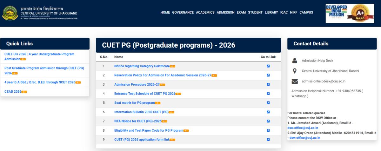The height and width of the screenshot is (151, 381).
Task: Click the location pin icon in Contact Details
Action: point(295,71)
